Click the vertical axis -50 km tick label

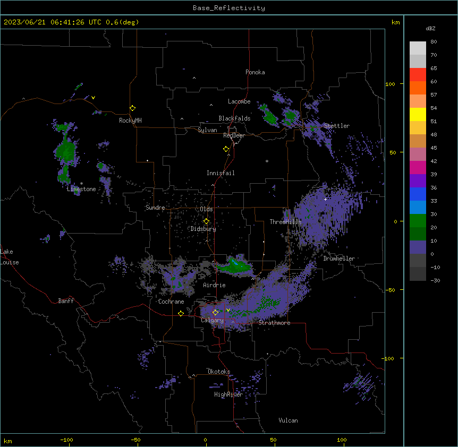(x=391, y=290)
